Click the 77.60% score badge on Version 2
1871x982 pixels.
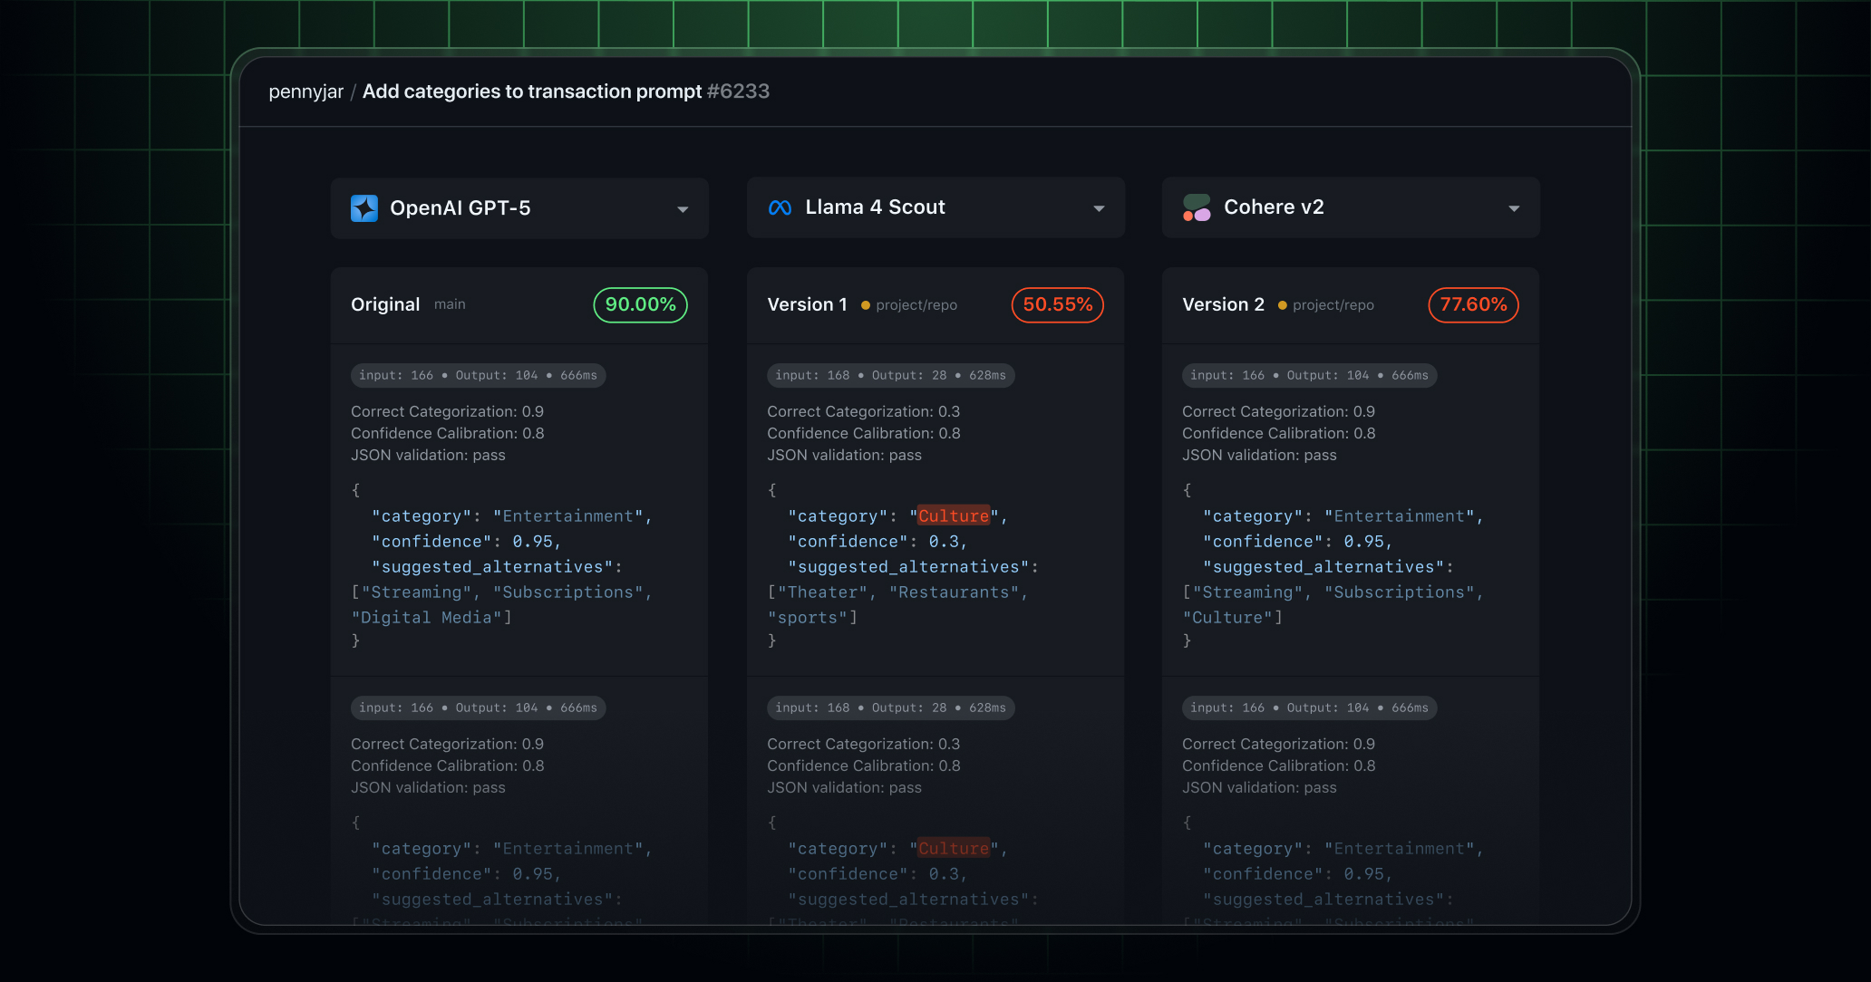pyautogui.click(x=1472, y=305)
